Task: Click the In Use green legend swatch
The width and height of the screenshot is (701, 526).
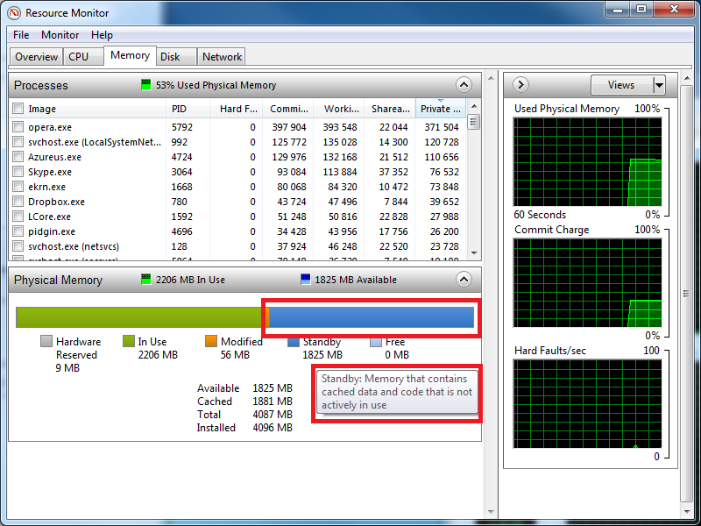Action: point(129,341)
